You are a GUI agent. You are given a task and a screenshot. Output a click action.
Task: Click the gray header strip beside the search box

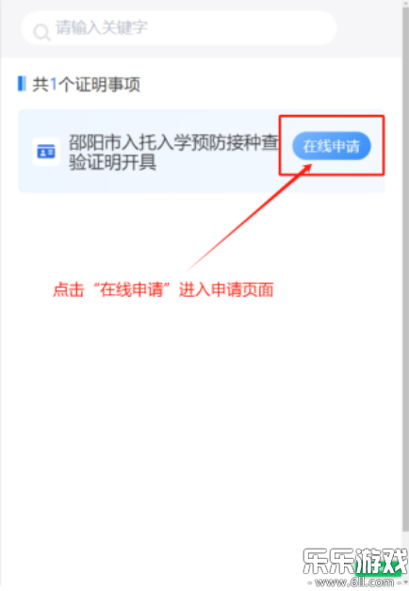pos(368,28)
